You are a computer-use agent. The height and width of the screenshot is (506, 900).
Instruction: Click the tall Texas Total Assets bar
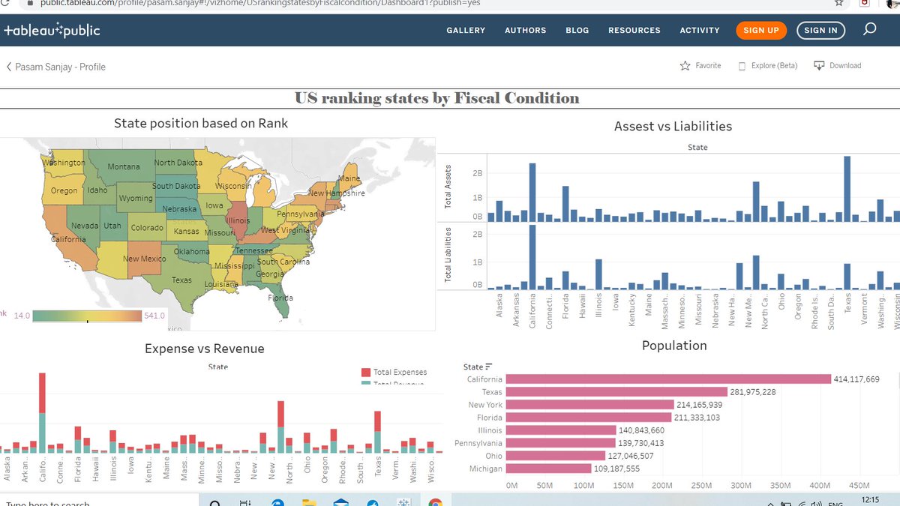click(847, 189)
